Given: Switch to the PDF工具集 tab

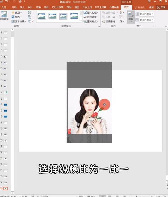Looking at the screenshot, I should tap(100, 7).
